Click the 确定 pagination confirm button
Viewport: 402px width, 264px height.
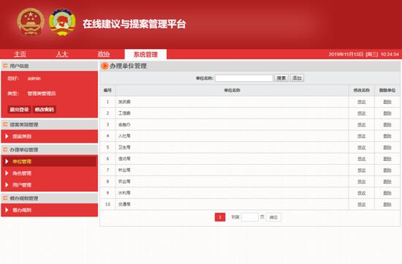point(273,217)
